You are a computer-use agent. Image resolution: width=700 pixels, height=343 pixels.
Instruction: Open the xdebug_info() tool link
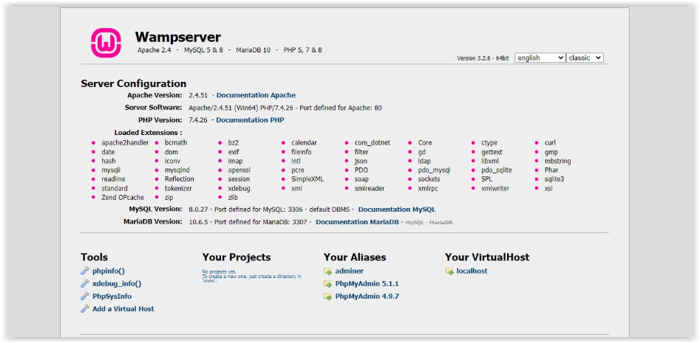point(117,283)
